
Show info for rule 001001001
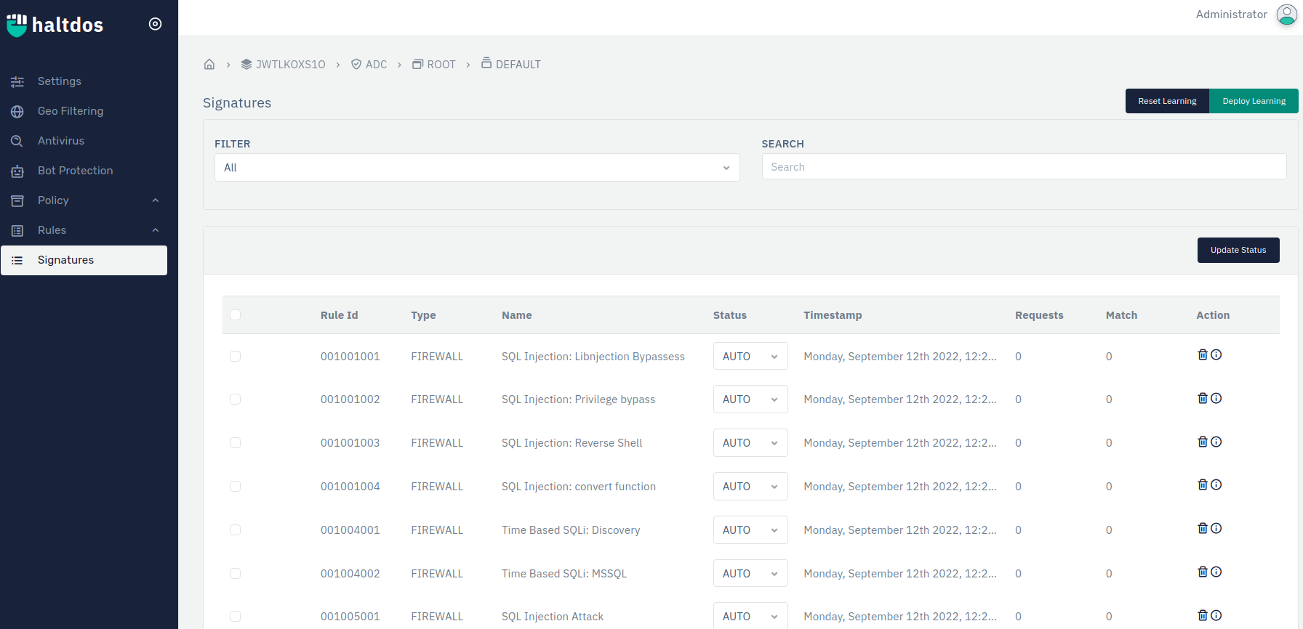pyautogui.click(x=1216, y=354)
